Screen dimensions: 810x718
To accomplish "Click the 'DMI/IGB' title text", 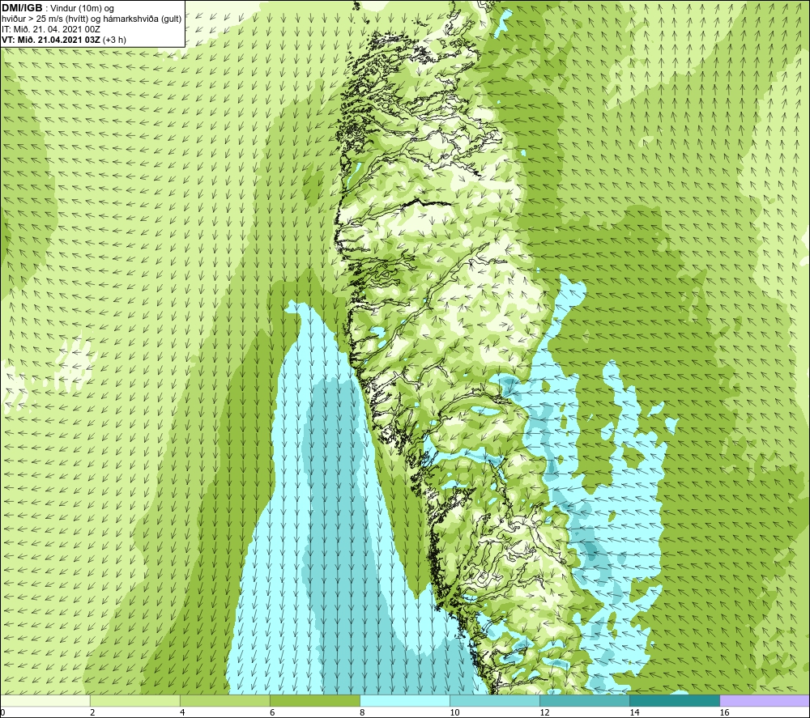I will [22, 8].
